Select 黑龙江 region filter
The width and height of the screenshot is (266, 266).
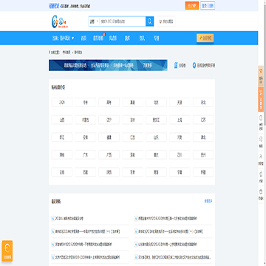point(156,120)
